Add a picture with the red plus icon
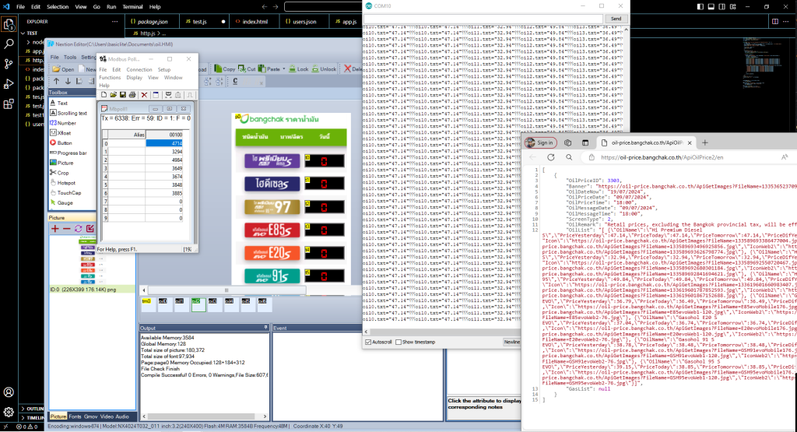 coord(55,229)
